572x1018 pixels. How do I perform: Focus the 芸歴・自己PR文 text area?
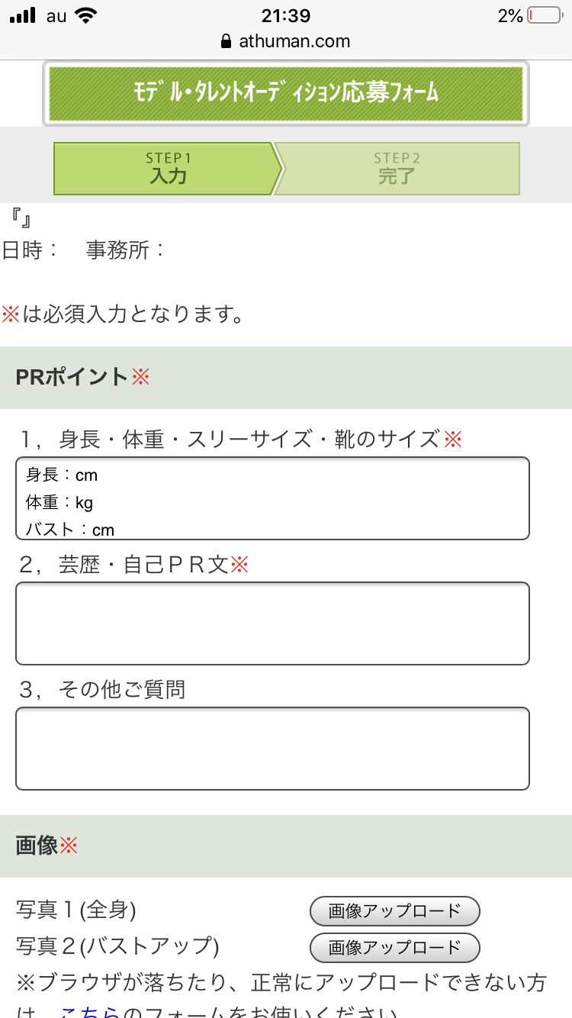coord(272,623)
